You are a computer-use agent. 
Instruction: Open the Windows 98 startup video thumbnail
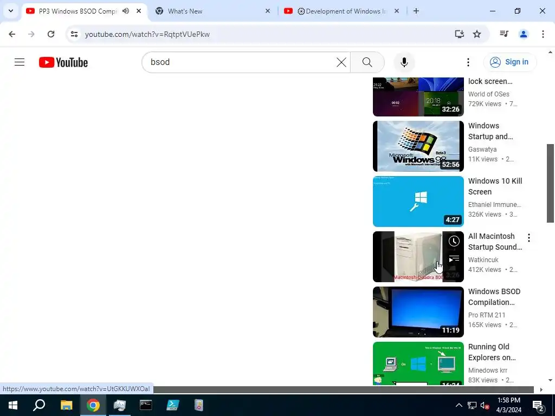[x=418, y=146]
